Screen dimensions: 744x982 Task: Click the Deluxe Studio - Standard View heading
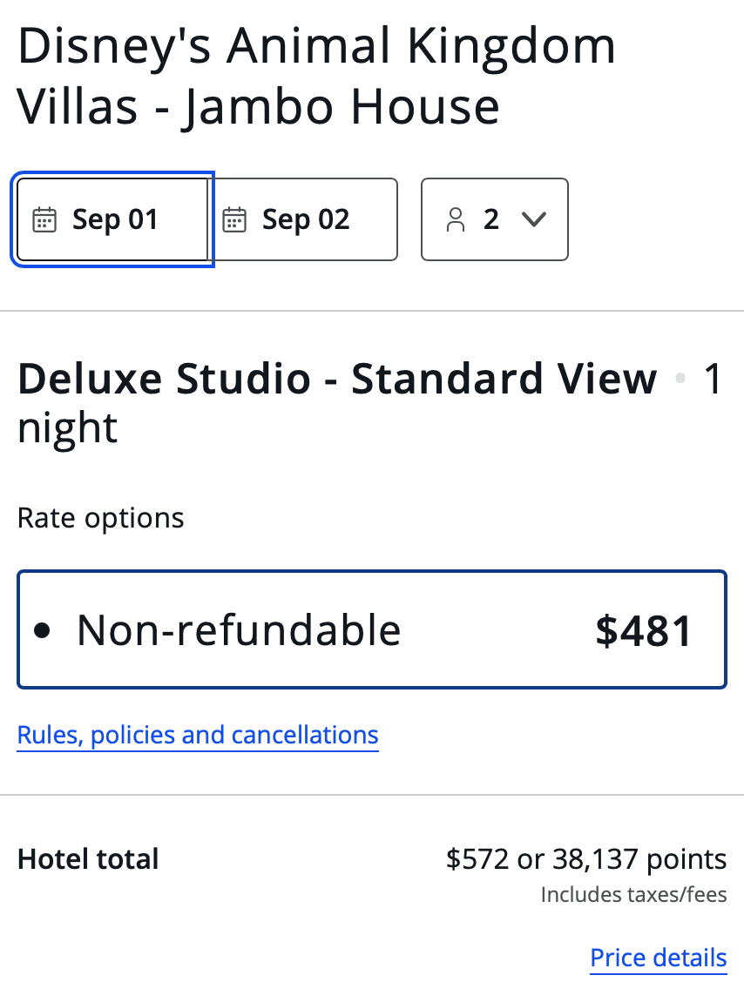(337, 380)
